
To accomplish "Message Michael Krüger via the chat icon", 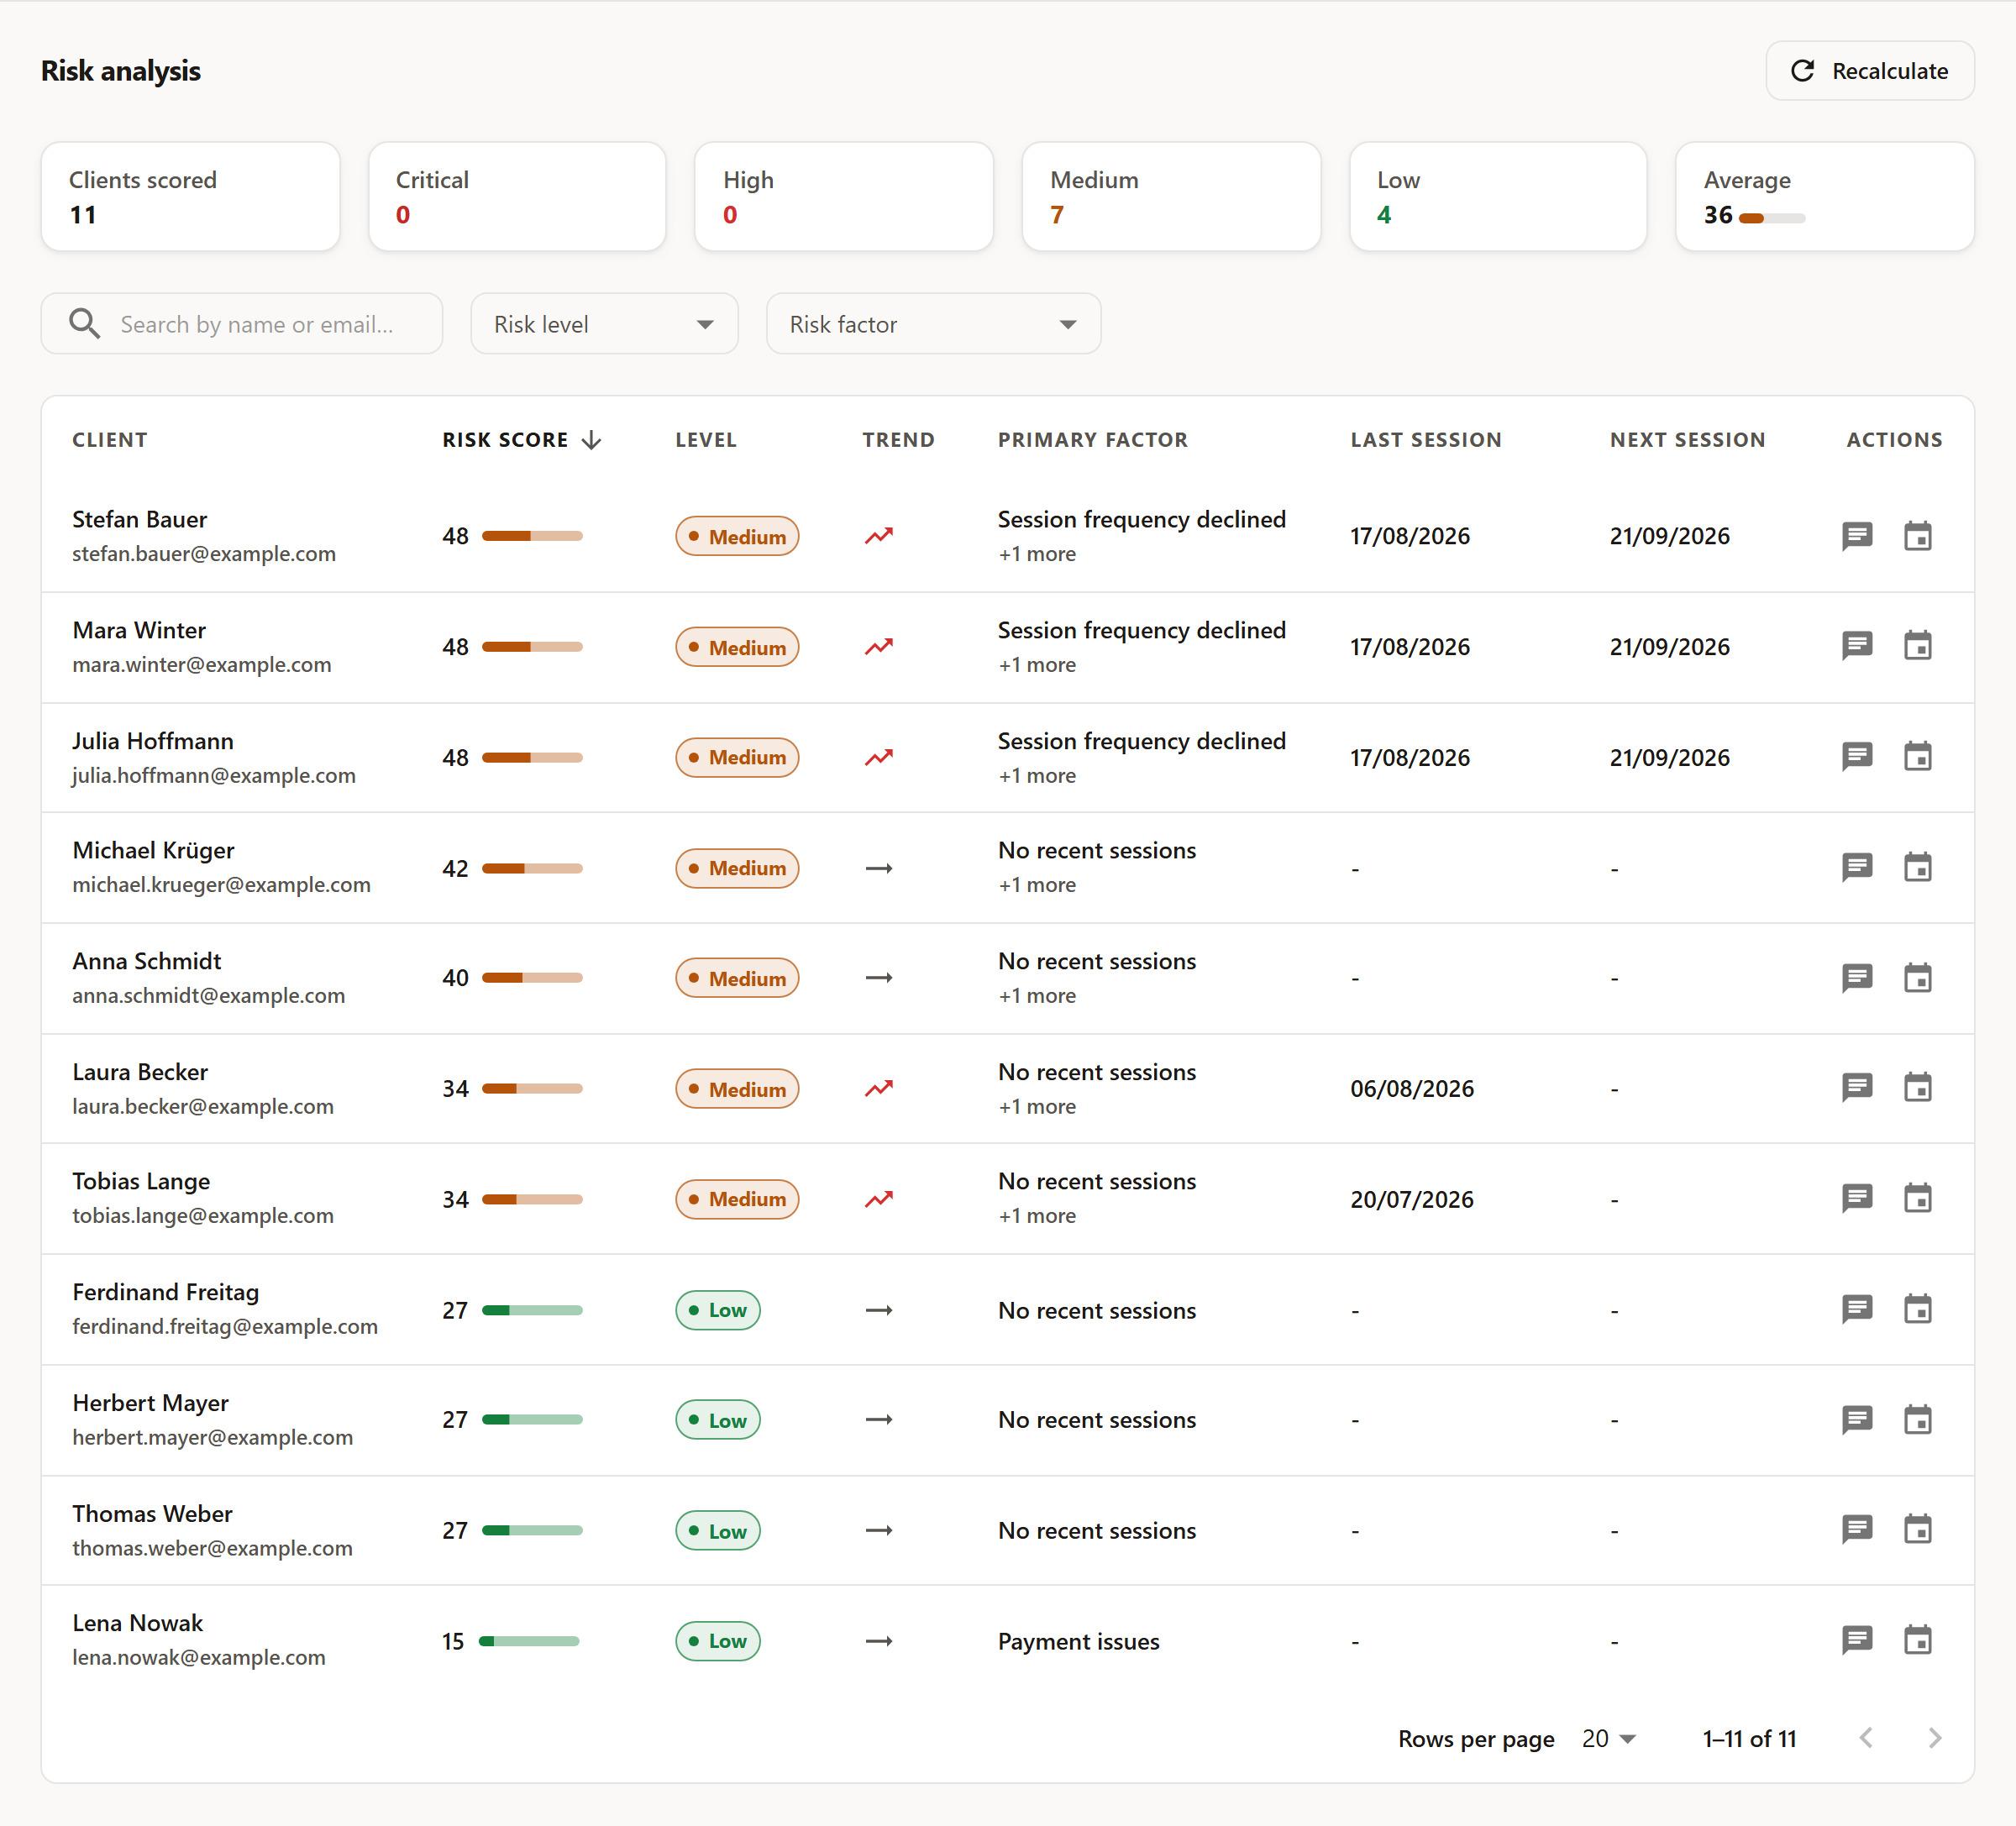I will (x=1857, y=867).
